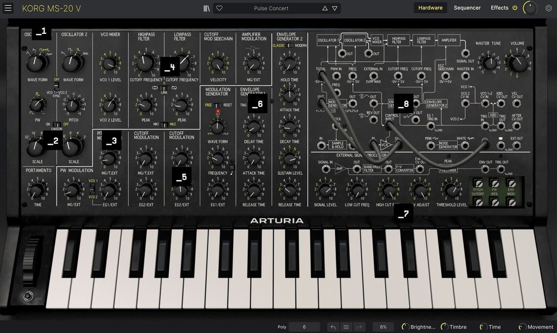The height and width of the screenshot is (333, 557).
Task: Open the Poly voice mode selector
Action: [x=282, y=327]
